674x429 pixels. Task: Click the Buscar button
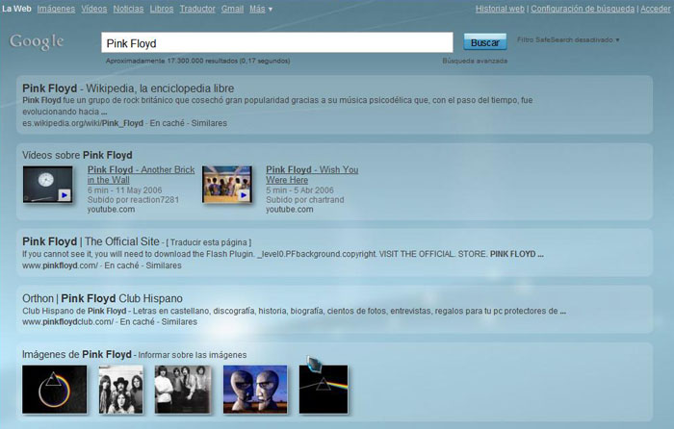pyautogui.click(x=485, y=42)
